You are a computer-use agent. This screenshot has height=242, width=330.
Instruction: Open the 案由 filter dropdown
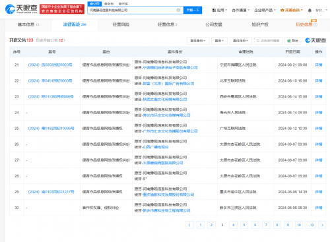[219, 41]
